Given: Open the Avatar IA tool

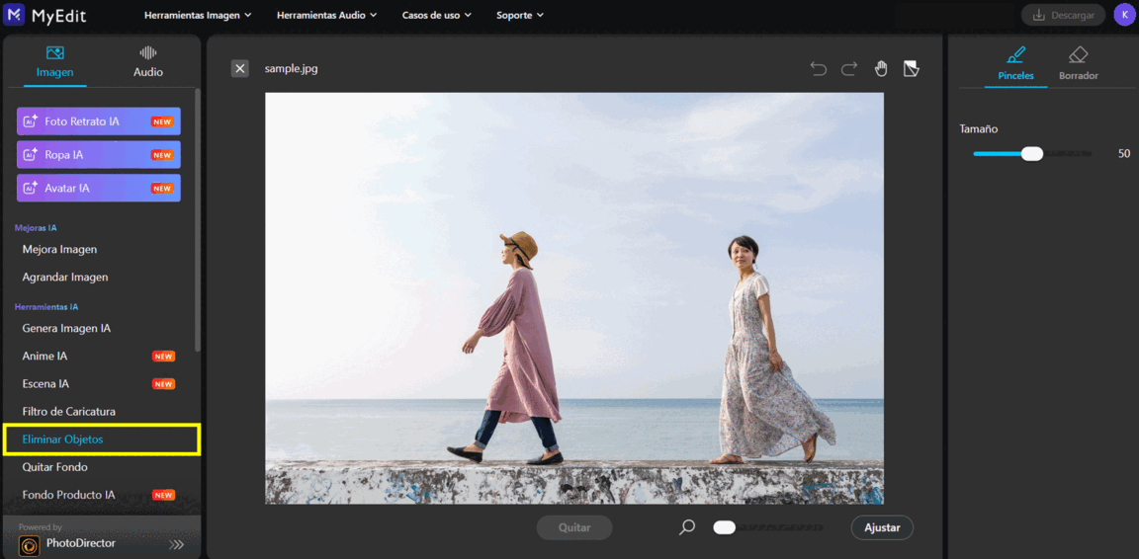Looking at the screenshot, I should pos(99,188).
